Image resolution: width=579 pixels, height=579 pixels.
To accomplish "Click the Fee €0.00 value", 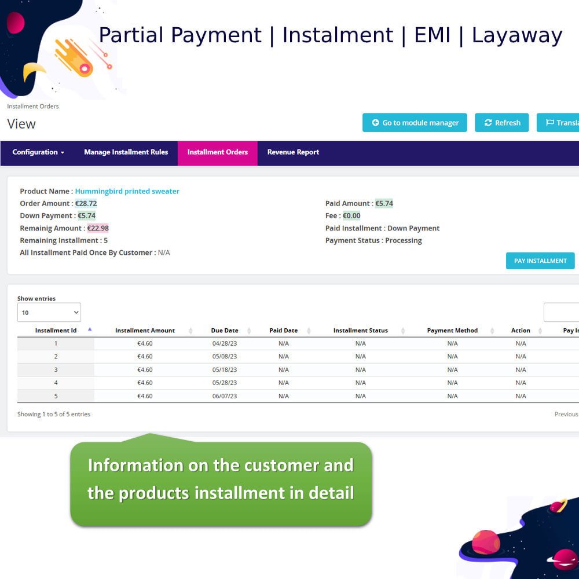I will 351,215.
